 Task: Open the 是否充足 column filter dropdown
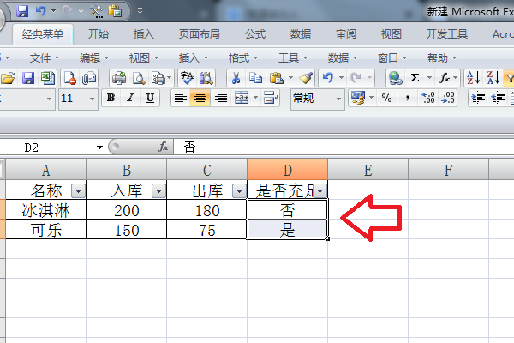pyautogui.click(x=320, y=190)
